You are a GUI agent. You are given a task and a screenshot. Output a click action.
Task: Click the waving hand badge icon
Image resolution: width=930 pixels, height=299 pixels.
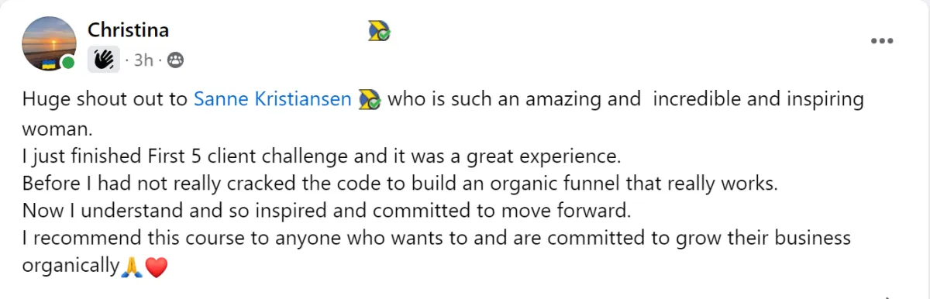pos(104,60)
